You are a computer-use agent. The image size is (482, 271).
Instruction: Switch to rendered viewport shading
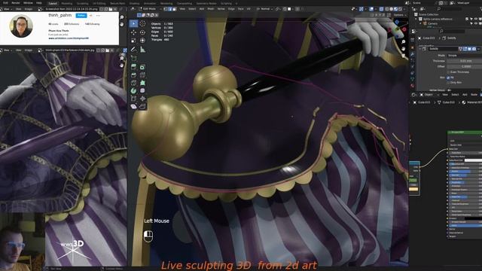(400, 9)
